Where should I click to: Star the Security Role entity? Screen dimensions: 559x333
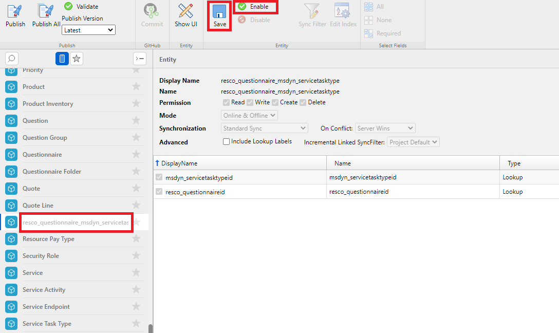tap(136, 255)
